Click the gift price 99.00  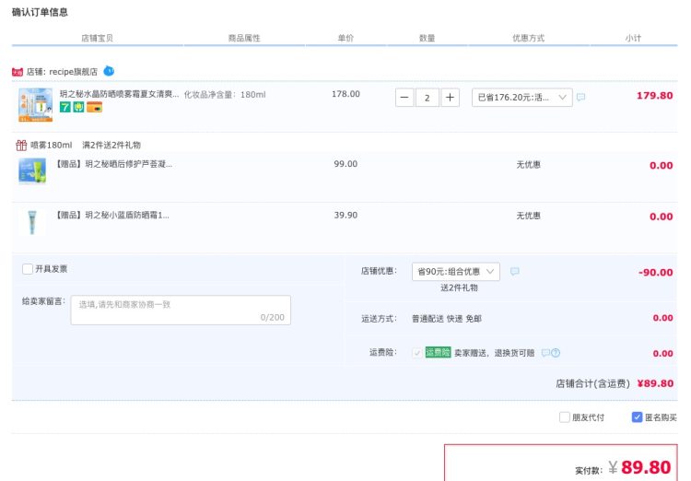pyautogui.click(x=345, y=164)
